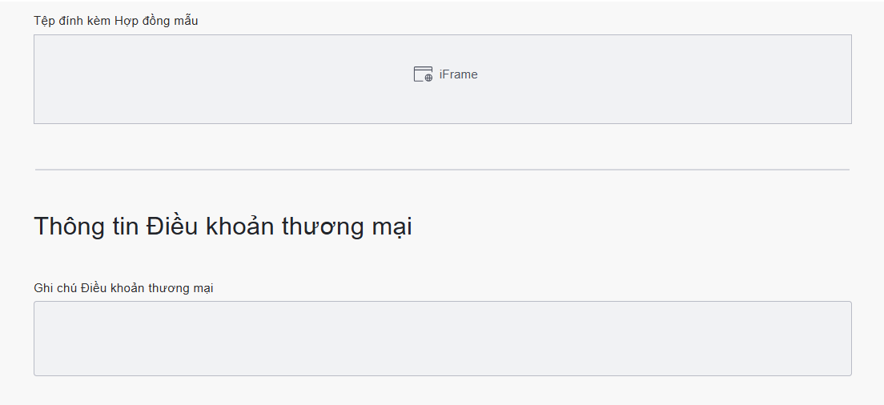Click the iFrame window-globe icon
Image resolution: width=884 pixels, height=405 pixels.
coord(422,74)
